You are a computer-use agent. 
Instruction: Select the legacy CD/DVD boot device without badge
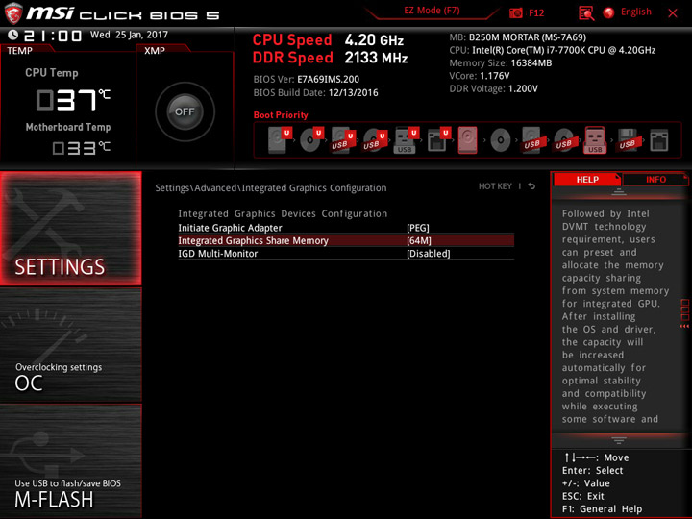click(500, 140)
